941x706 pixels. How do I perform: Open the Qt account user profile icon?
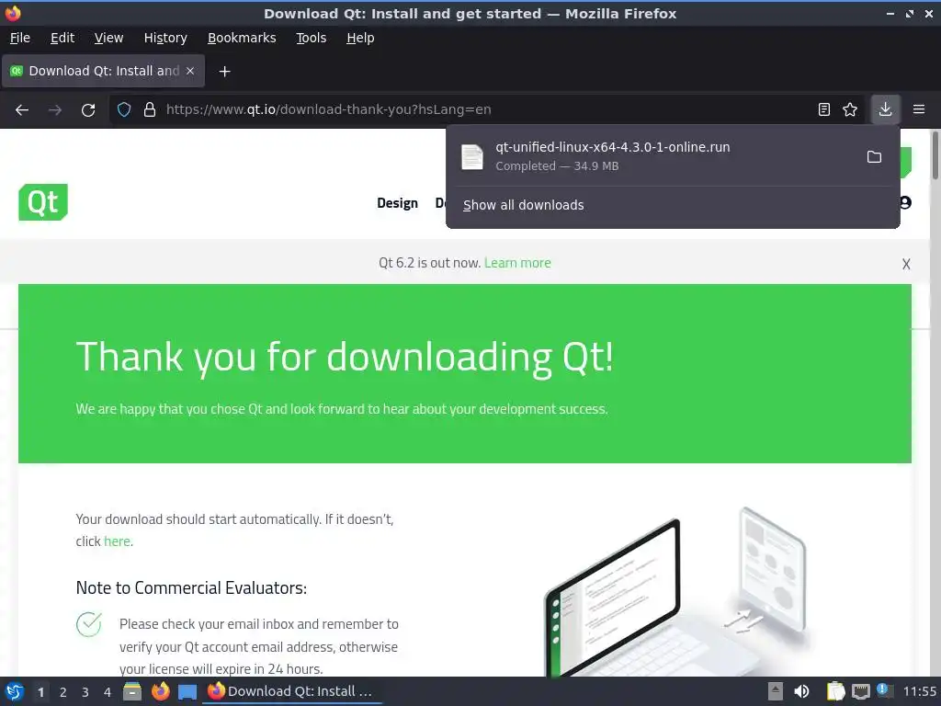905,203
